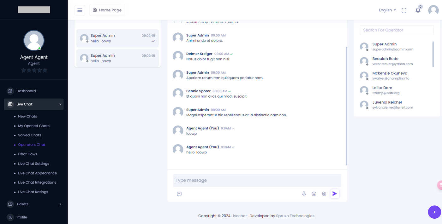Open the user avatar menu in the top right

433,10
